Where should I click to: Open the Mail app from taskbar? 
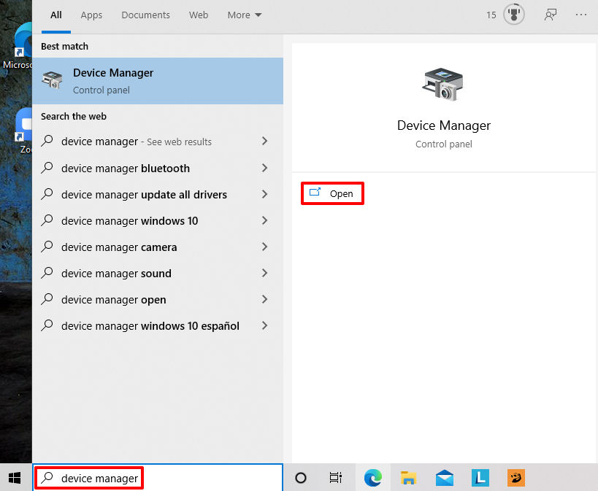(444, 478)
